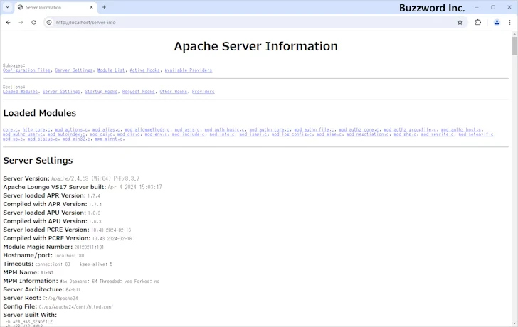Open the mod_negotiation.c module link
This screenshot has width=518, height=327.
368,134
